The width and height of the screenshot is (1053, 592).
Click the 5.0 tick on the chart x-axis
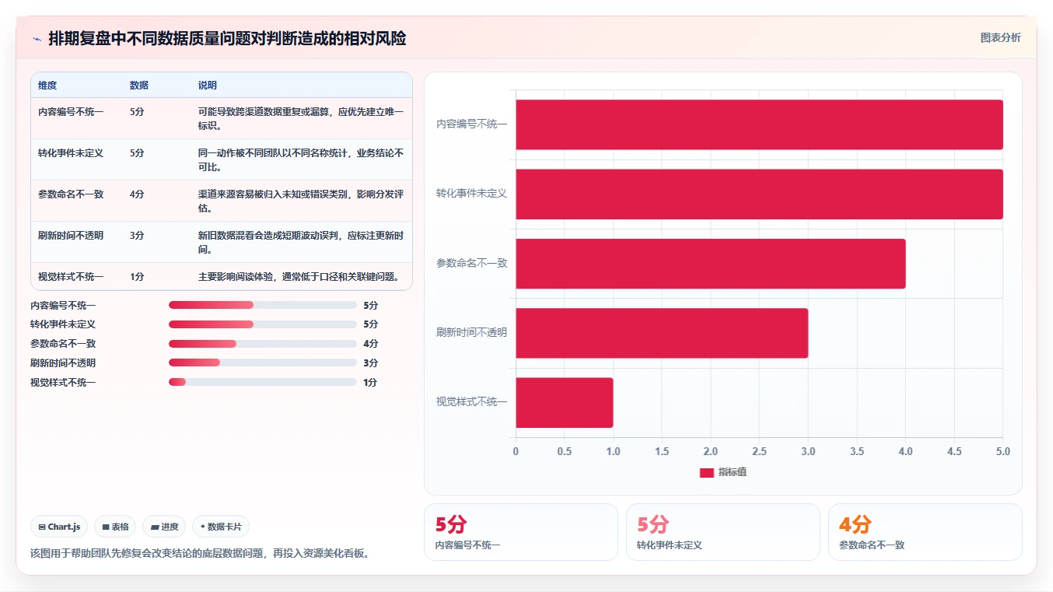(1003, 451)
